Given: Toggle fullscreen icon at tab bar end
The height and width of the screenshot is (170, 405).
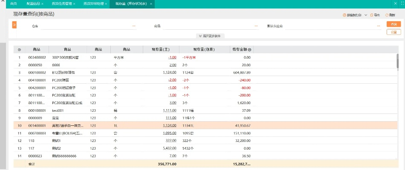Looking at the screenshot, I should click(403, 3).
